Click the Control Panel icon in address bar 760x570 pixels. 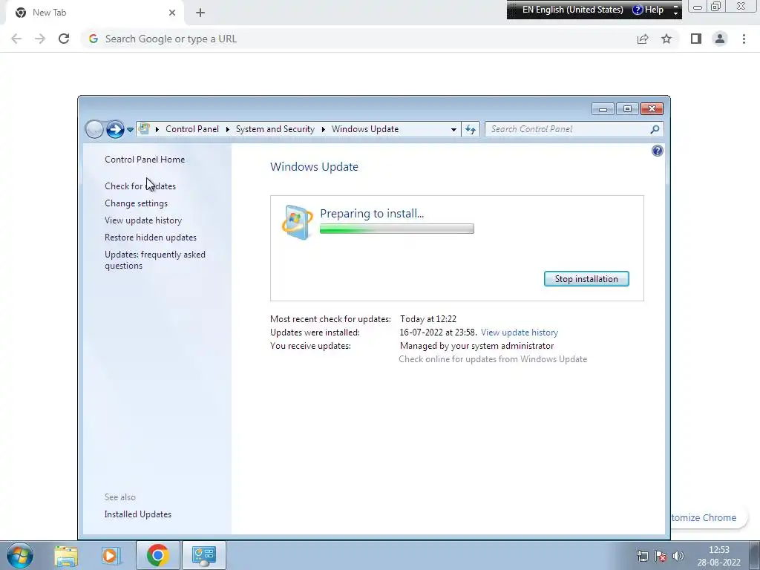144,128
